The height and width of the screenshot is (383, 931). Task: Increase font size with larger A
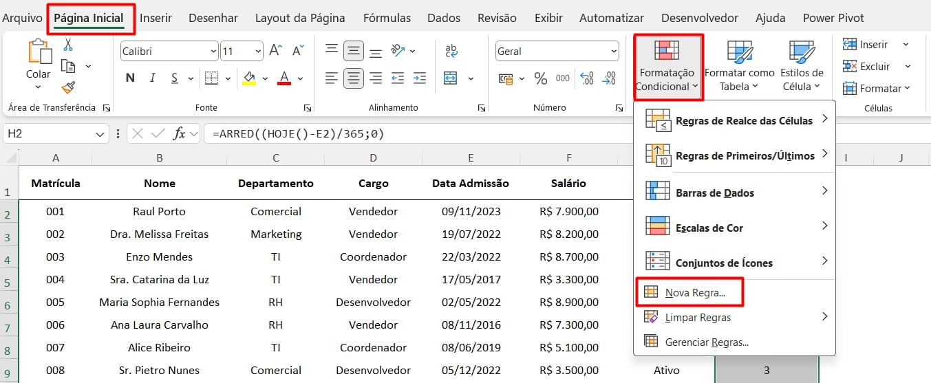(275, 51)
